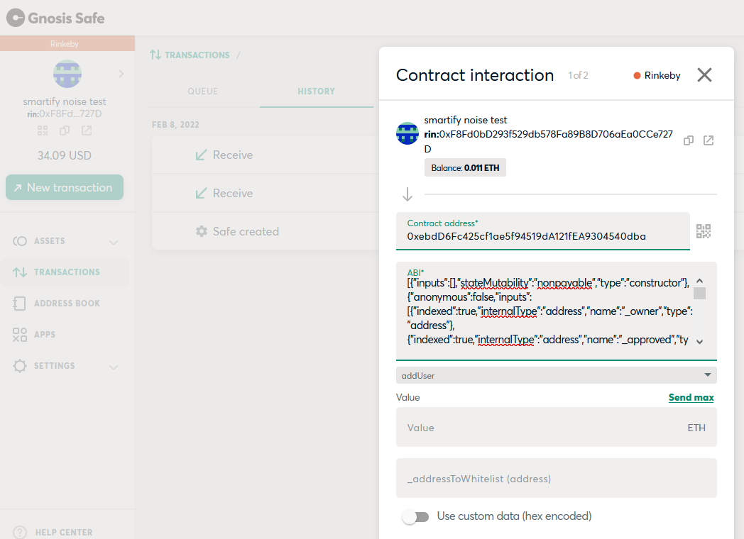Image resolution: width=744 pixels, height=539 pixels.
Task: Click the Send max link
Action: [x=691, y=397]
